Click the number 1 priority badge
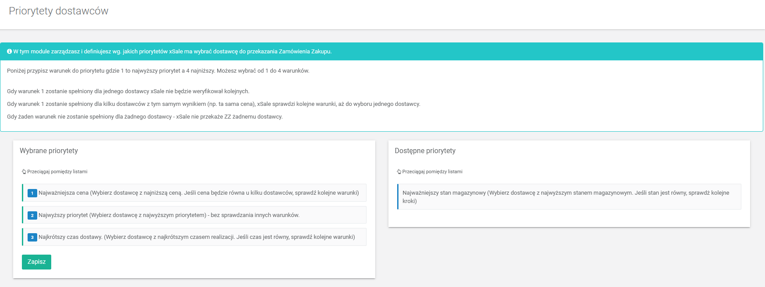765x287 pixels. pos(32,193)
